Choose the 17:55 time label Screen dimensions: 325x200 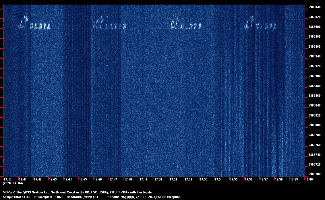coord(234,179)
